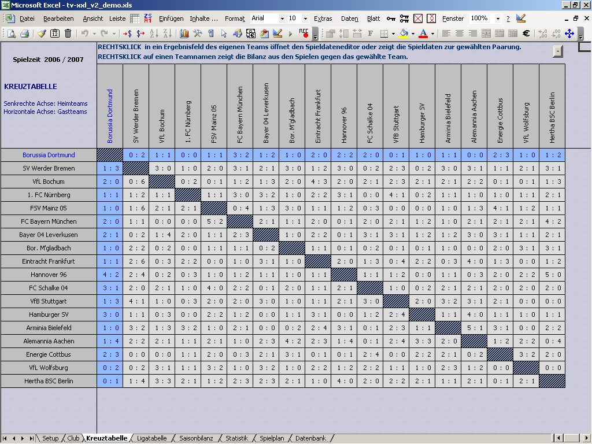The height and width of the screenshot is (444, 592).
Task: Click the FC Bayern München row header
Action: pyautogui.click(x=49, y=221)
